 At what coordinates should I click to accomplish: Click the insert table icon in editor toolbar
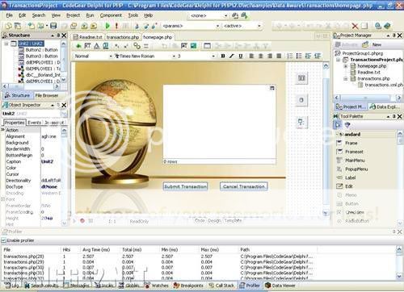click(x=207, y=46)
